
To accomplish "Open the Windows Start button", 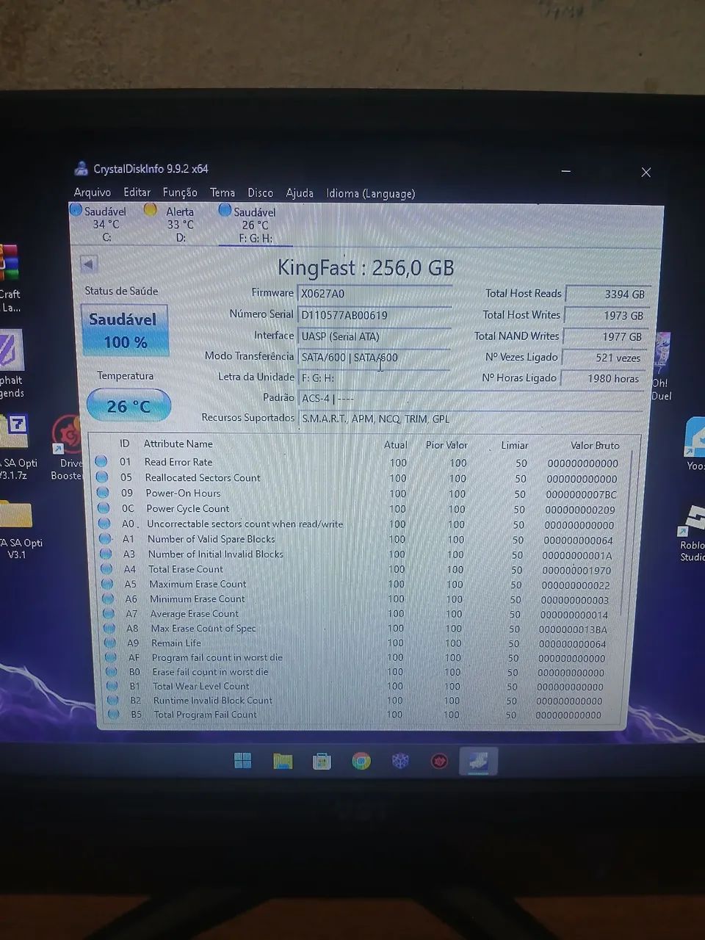I will pyautogui.click(x=243, y=760).
